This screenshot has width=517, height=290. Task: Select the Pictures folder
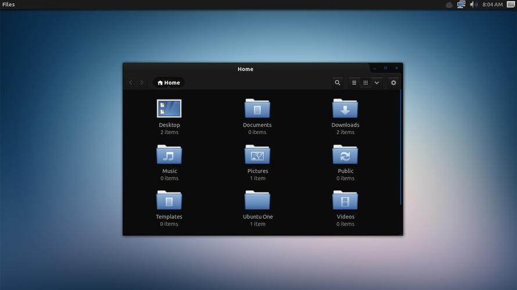[x=257, y=155]
